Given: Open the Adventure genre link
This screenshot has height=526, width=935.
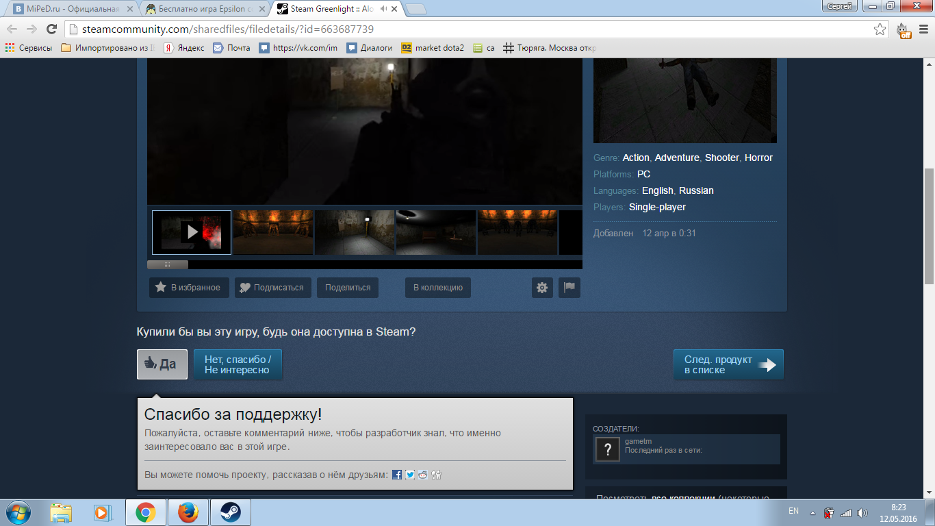Looking at the screenshot, I should click(677, 158).
